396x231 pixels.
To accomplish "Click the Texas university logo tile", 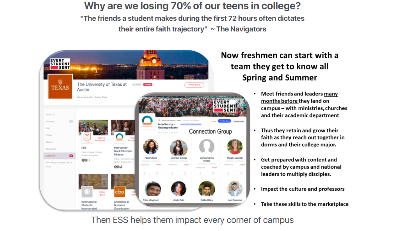I will click(x=60, y=86).
